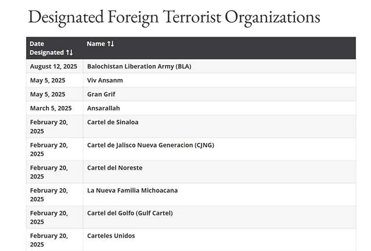
Task: Select Cartel del Golfo (Gulf Cartel) entry
Action: pos(130,213)
